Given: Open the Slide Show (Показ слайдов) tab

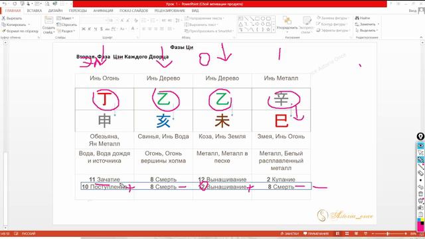Looking at the screenshot, I should point(134,11).
